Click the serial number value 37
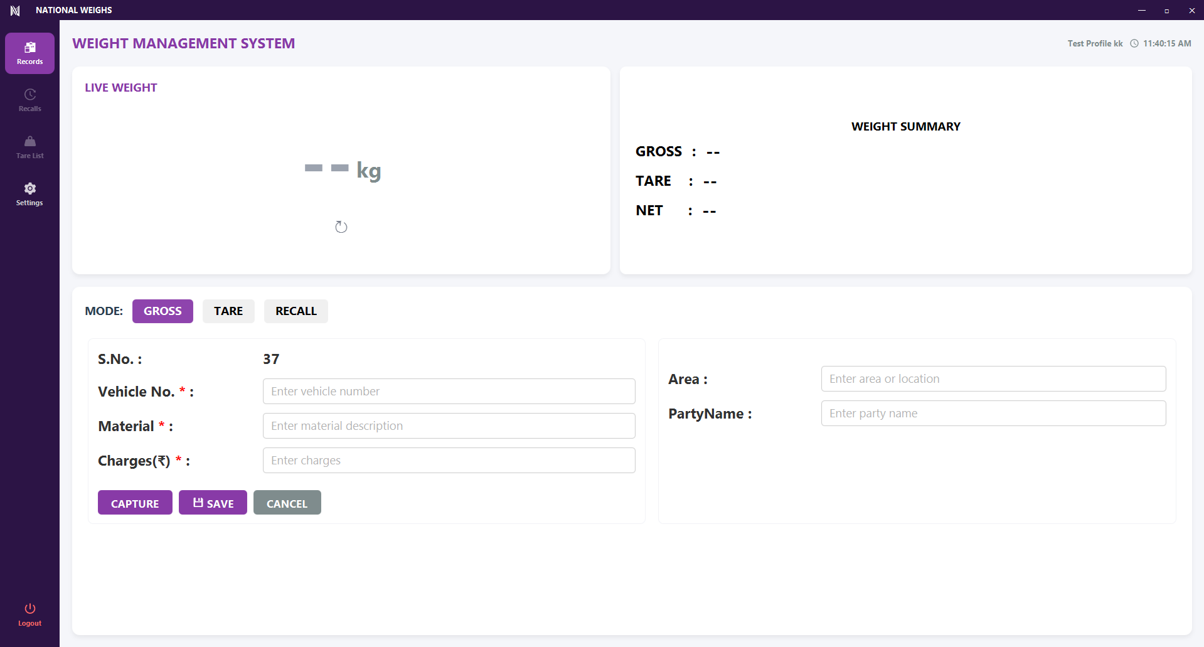The image size is (1204, 647). (x=271, y=359)
